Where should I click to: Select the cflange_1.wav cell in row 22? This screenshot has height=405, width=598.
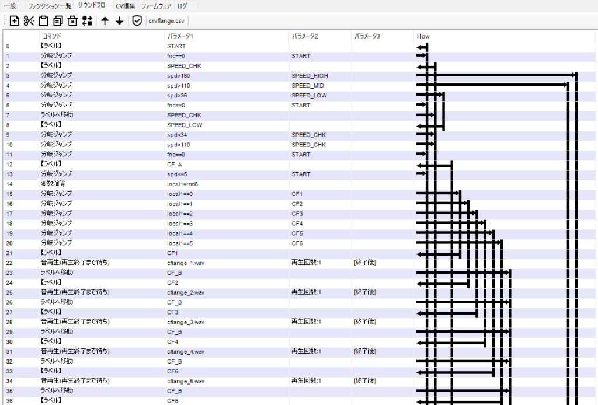[x=186, y=263]
